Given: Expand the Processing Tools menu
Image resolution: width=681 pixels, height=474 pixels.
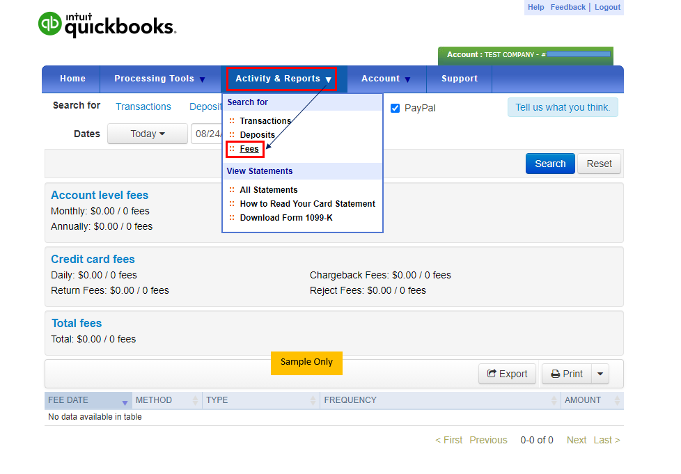Looking at the screenshot, I should pyautogui.click(x=160, y=79).
